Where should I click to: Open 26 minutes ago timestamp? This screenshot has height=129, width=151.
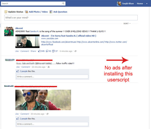[x=39, y=67]
